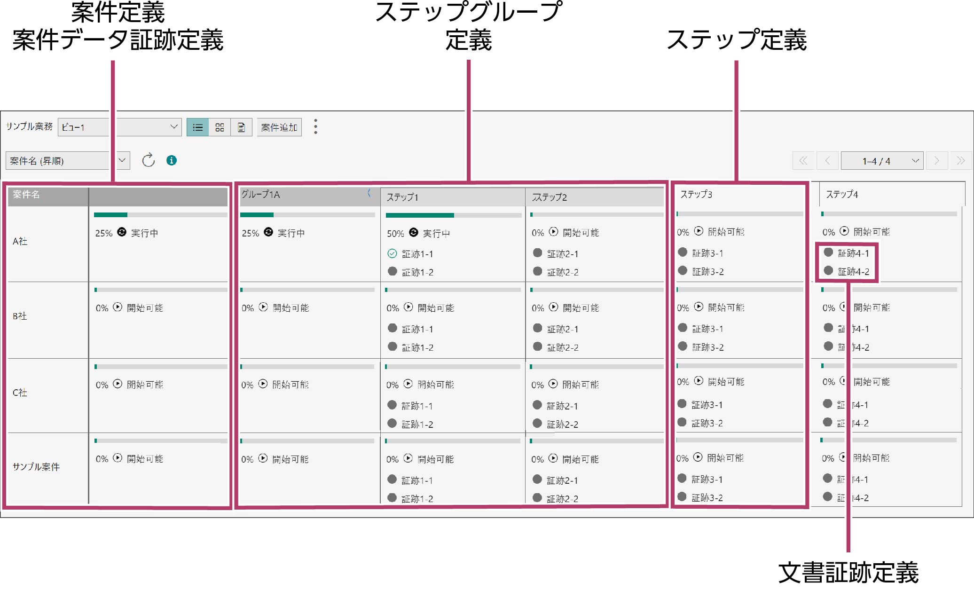The width and height of the screenshot is (974, 590).
Task: Open the three-dot more options menu
Action: pyautogui.click(x=315, y=126)
